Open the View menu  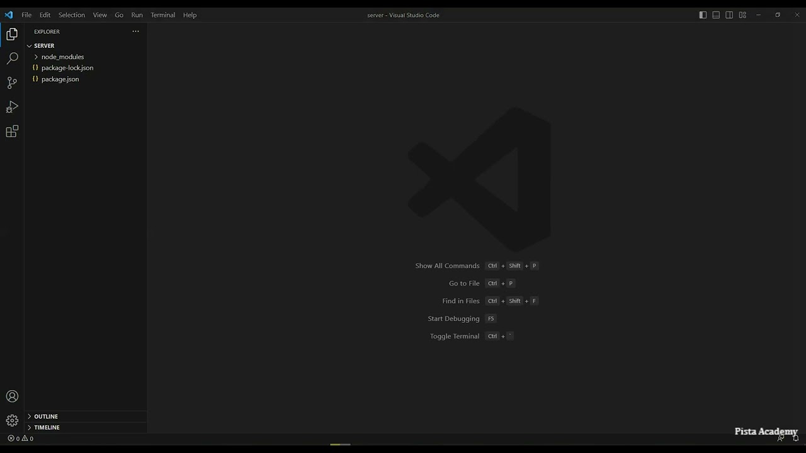[x=99, y=15]
